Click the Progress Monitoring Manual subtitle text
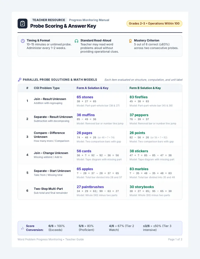This screenshot has height=259, width=200. click(x=89, y=20)
